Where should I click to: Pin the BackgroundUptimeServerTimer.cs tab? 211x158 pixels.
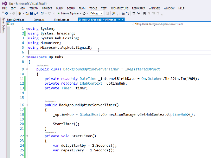[x=120, y=20]
